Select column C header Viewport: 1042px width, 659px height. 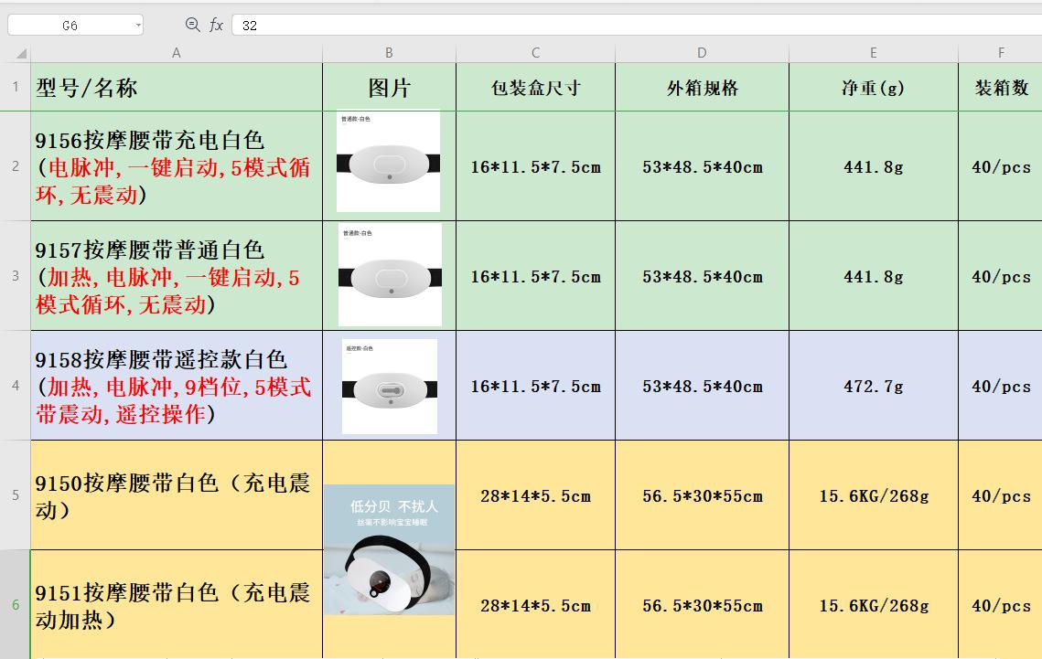coord(535,52)
